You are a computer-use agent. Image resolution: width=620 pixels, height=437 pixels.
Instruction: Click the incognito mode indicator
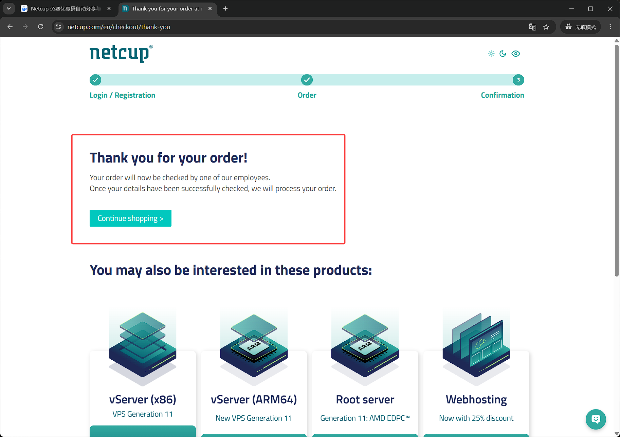click(580, 27)
